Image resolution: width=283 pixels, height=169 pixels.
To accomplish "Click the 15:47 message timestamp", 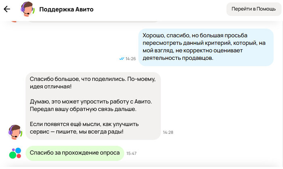I will 131,153.
